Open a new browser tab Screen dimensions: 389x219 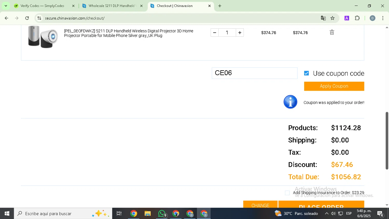220,6
